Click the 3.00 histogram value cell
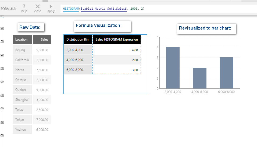The height and width of the screenshot is (147, 257). [x=117, y=70]
